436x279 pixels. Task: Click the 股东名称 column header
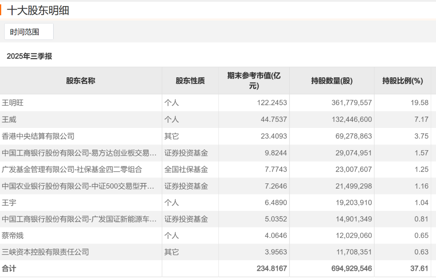coord(81,80)
